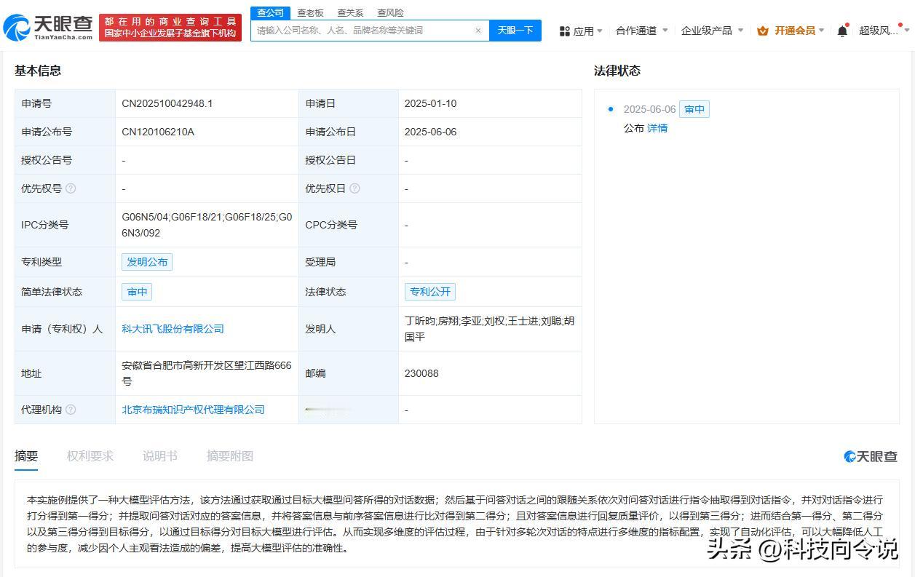Select the 查老板 search tab
This screenshot has width=915, height=577.
point(310,13)
